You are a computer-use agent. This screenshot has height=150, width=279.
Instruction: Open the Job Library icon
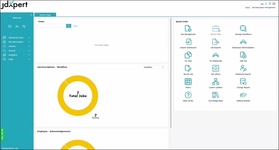(x=216, y=69)
